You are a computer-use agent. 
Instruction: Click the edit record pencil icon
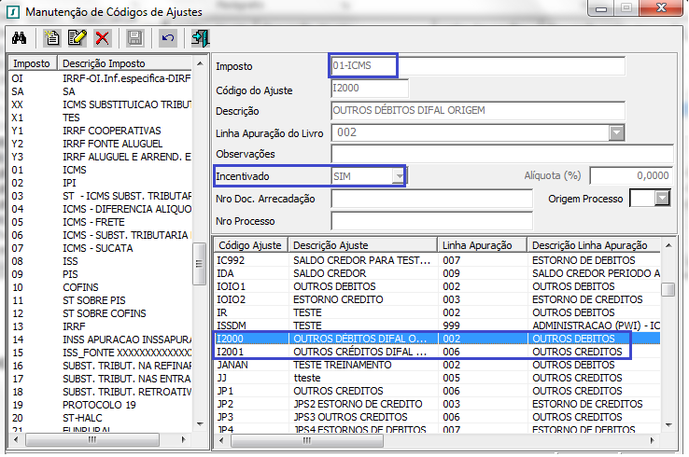[x=77, y=38]
